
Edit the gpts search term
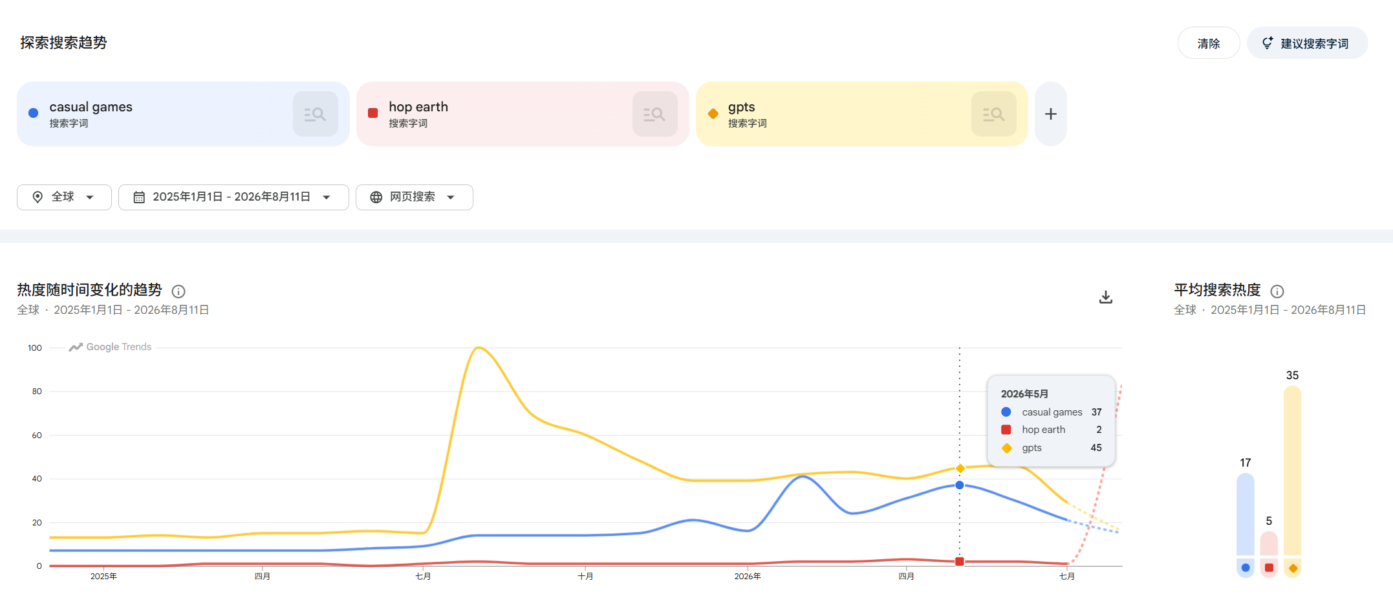click(x=742, y=107)
